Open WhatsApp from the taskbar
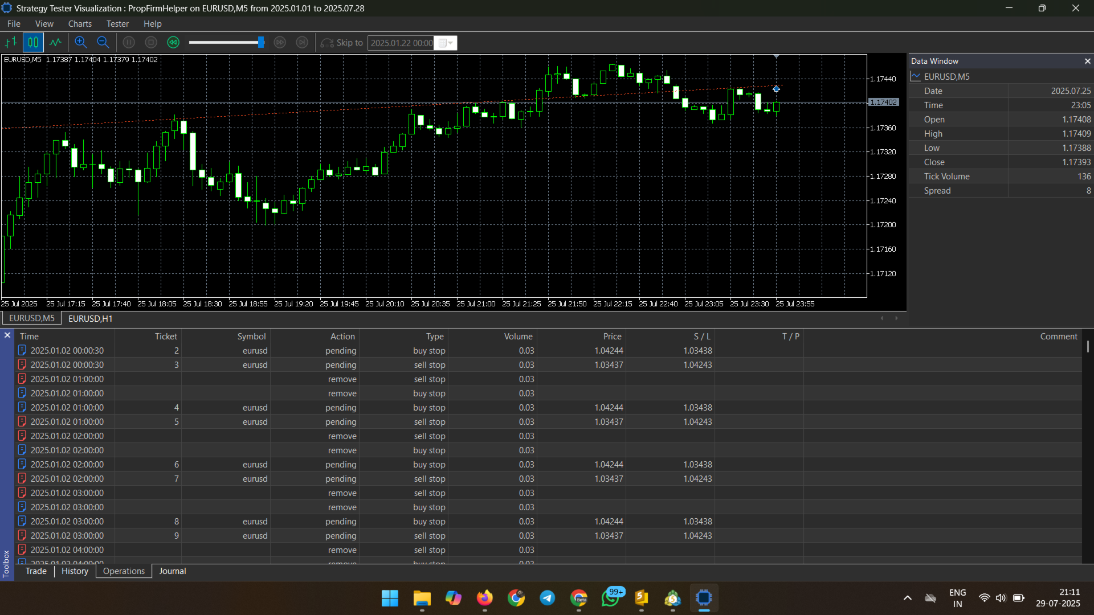This screenshot has height=615, width=1094. (x=611, y=598)
